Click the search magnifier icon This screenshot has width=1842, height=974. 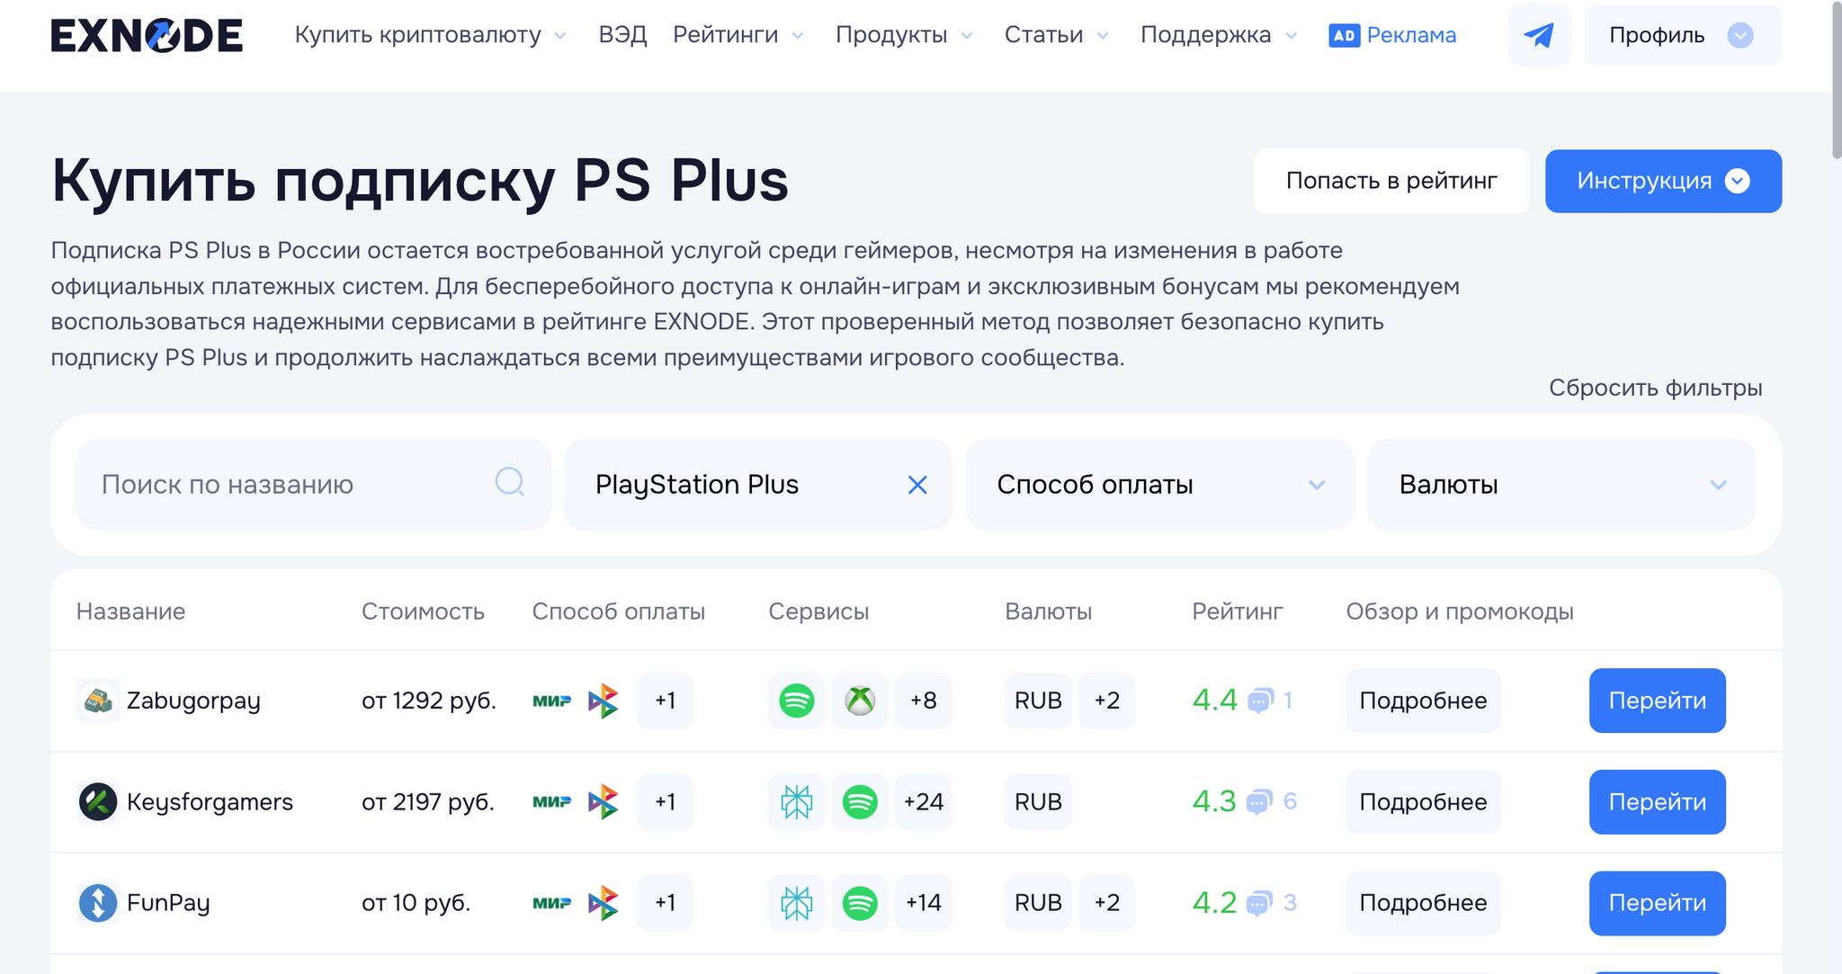click(x=510, y=483)
